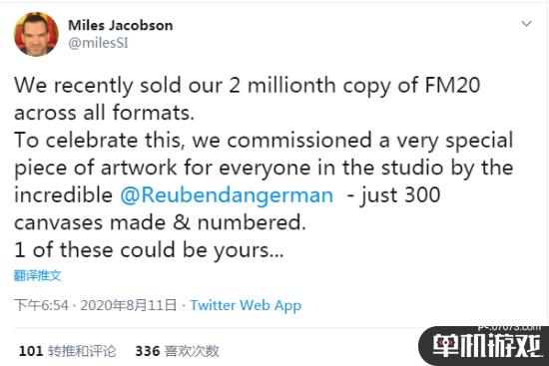Click the 101 retweet count number
The height and width of the screenshot is (366, 549).
click(31, 351)
